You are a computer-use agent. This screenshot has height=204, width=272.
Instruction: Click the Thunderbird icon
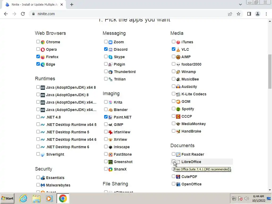[x=110, y=72]
